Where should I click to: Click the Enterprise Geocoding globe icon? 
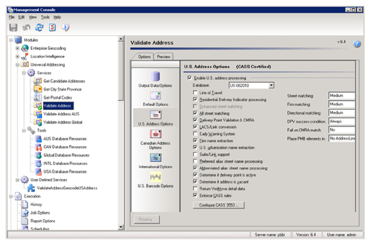[25, 48]
